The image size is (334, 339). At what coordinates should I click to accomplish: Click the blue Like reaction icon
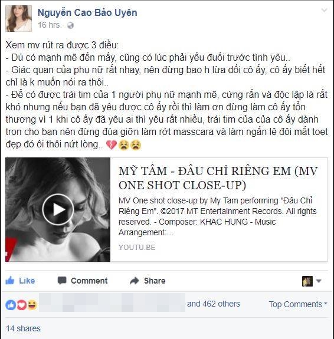pos(11,305)
